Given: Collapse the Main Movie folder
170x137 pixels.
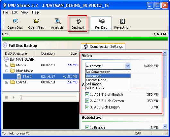Looking at the screenshot, I should pyautogui.click(x=7, y=71).
